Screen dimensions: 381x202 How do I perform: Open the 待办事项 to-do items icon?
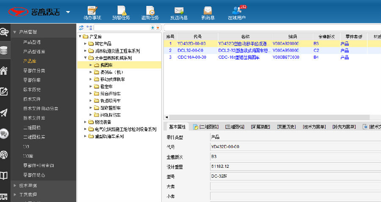coord(92,13)
